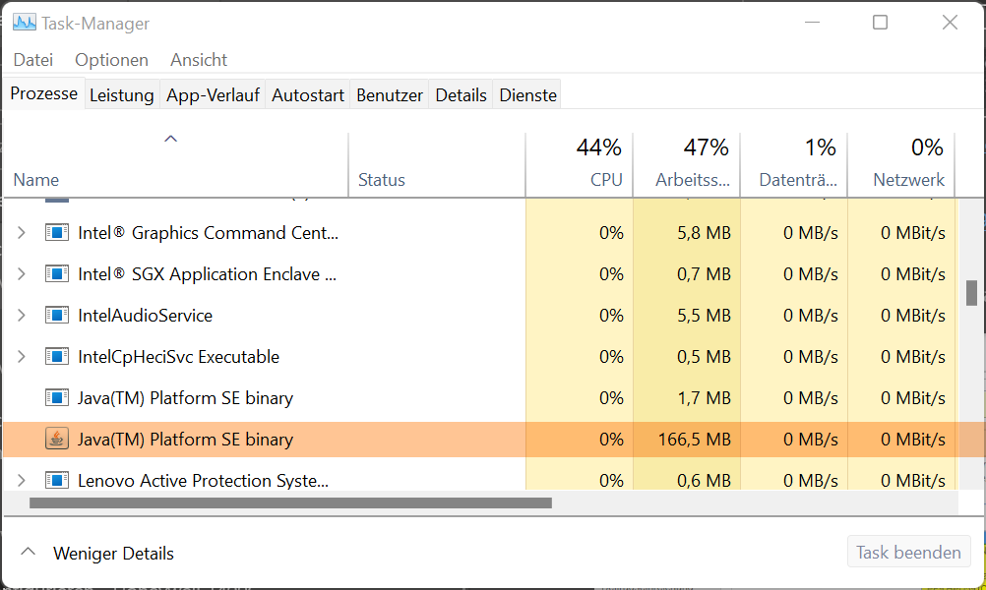The height and width of the screenshot is (590, 986).
Task: Click the highlighted Java coffee cup icon
Action: [x=57, y=440]
